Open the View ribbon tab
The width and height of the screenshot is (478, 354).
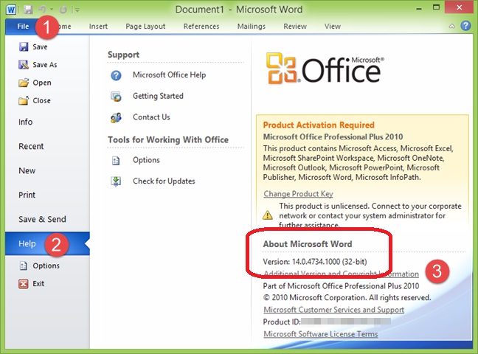(x=332, y=27)
